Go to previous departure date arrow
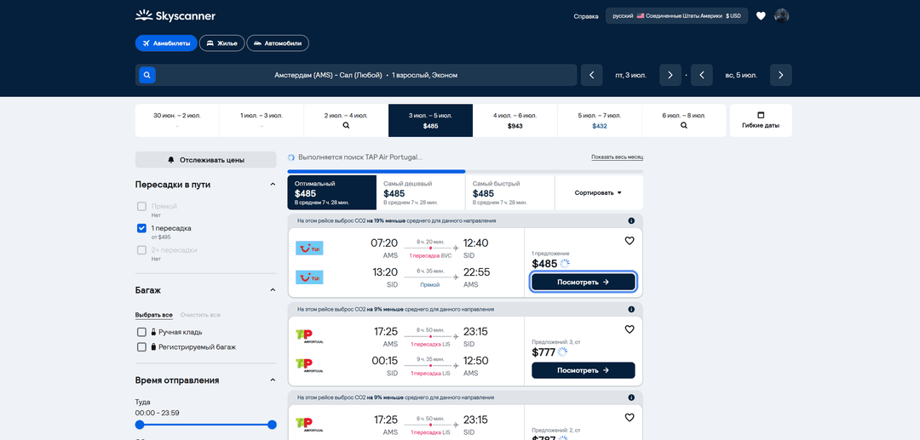The width and height of the screenshot is (920, 440). point(591,75)
